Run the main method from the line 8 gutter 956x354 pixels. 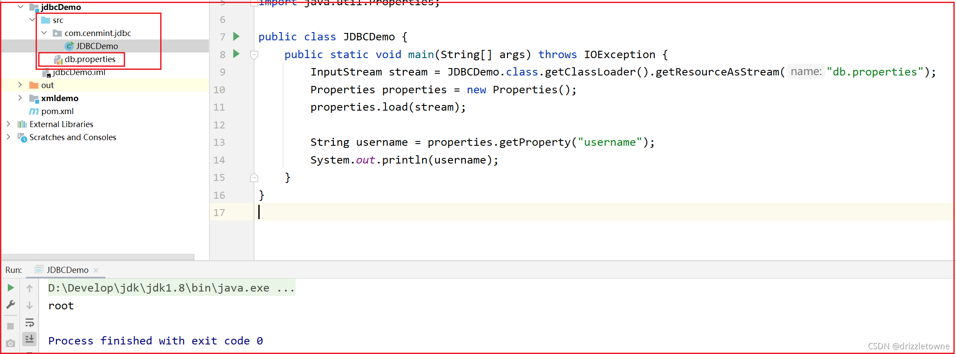[236, 54]
